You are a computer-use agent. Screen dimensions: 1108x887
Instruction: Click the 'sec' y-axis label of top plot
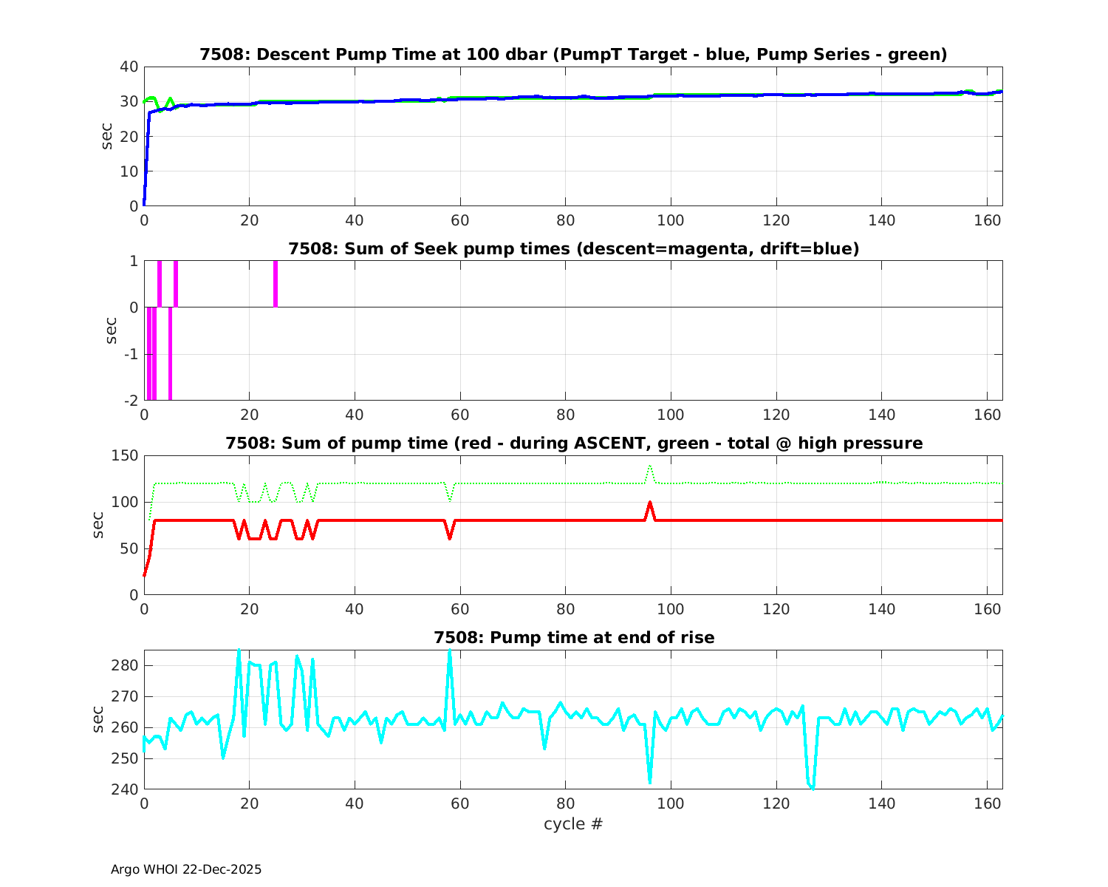(107, 136)
